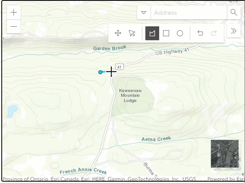
Task: Zoom in the map with plus button
Action: click(x=14, y=13)
